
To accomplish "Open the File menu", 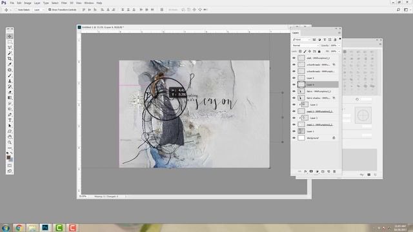I will pos(12,3).
